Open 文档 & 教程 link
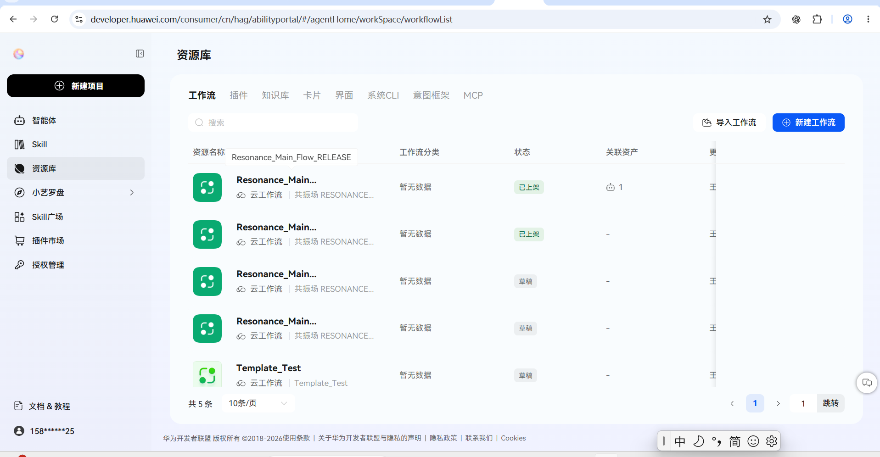The width and height of the screenshot is (880, 457). pyautogui.click(x=42, y=406)
